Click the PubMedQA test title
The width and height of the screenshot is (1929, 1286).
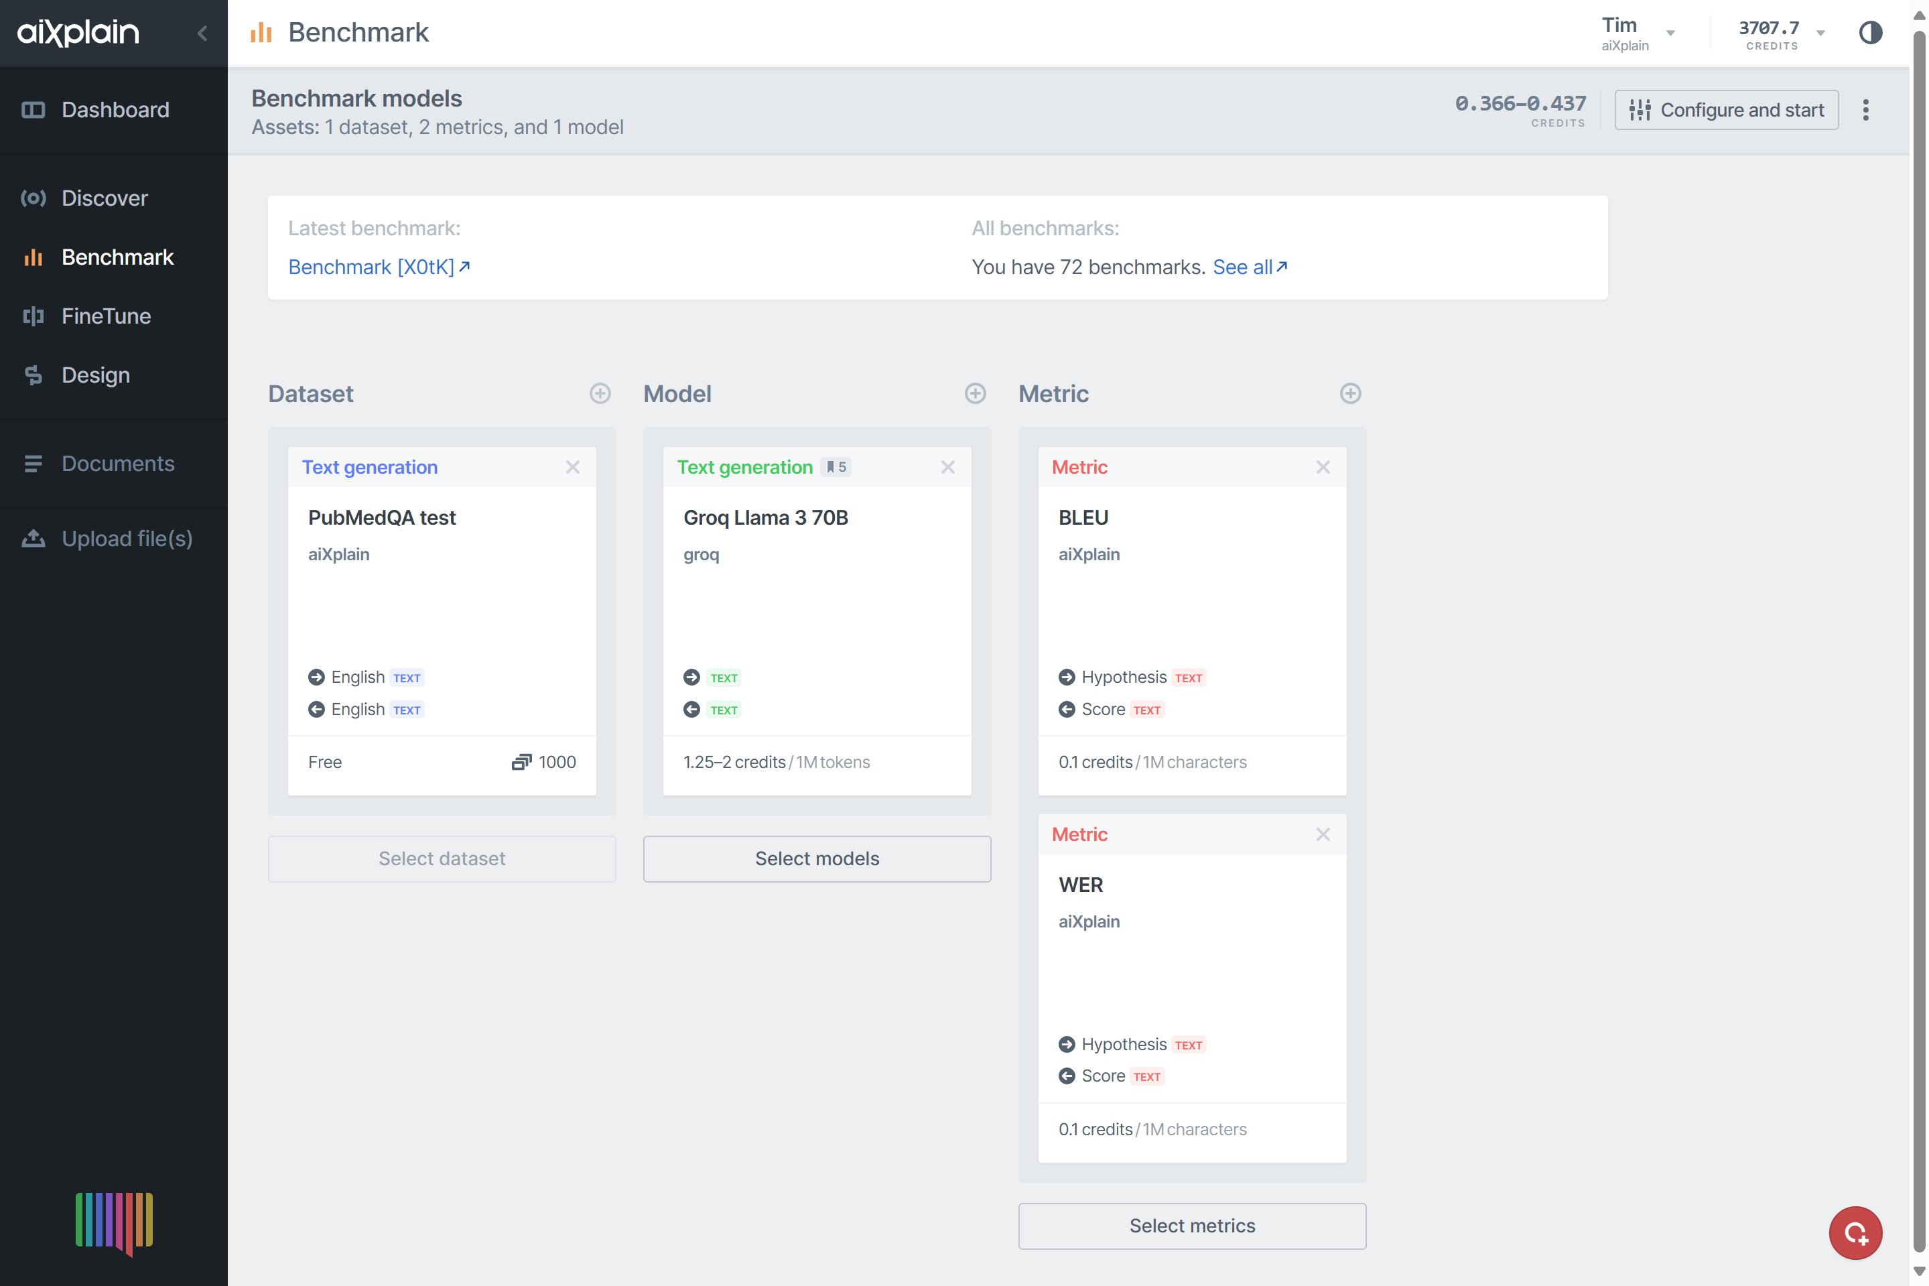(381, 517)
